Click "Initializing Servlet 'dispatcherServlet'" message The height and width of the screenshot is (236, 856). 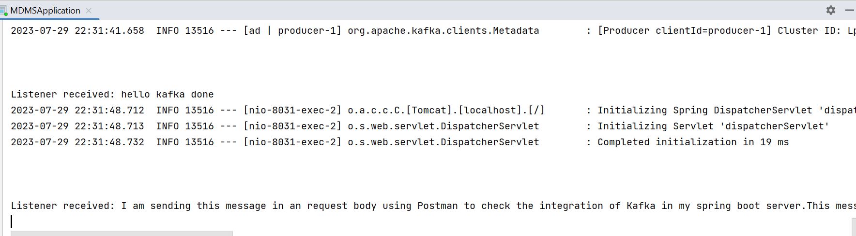[713, 126]
